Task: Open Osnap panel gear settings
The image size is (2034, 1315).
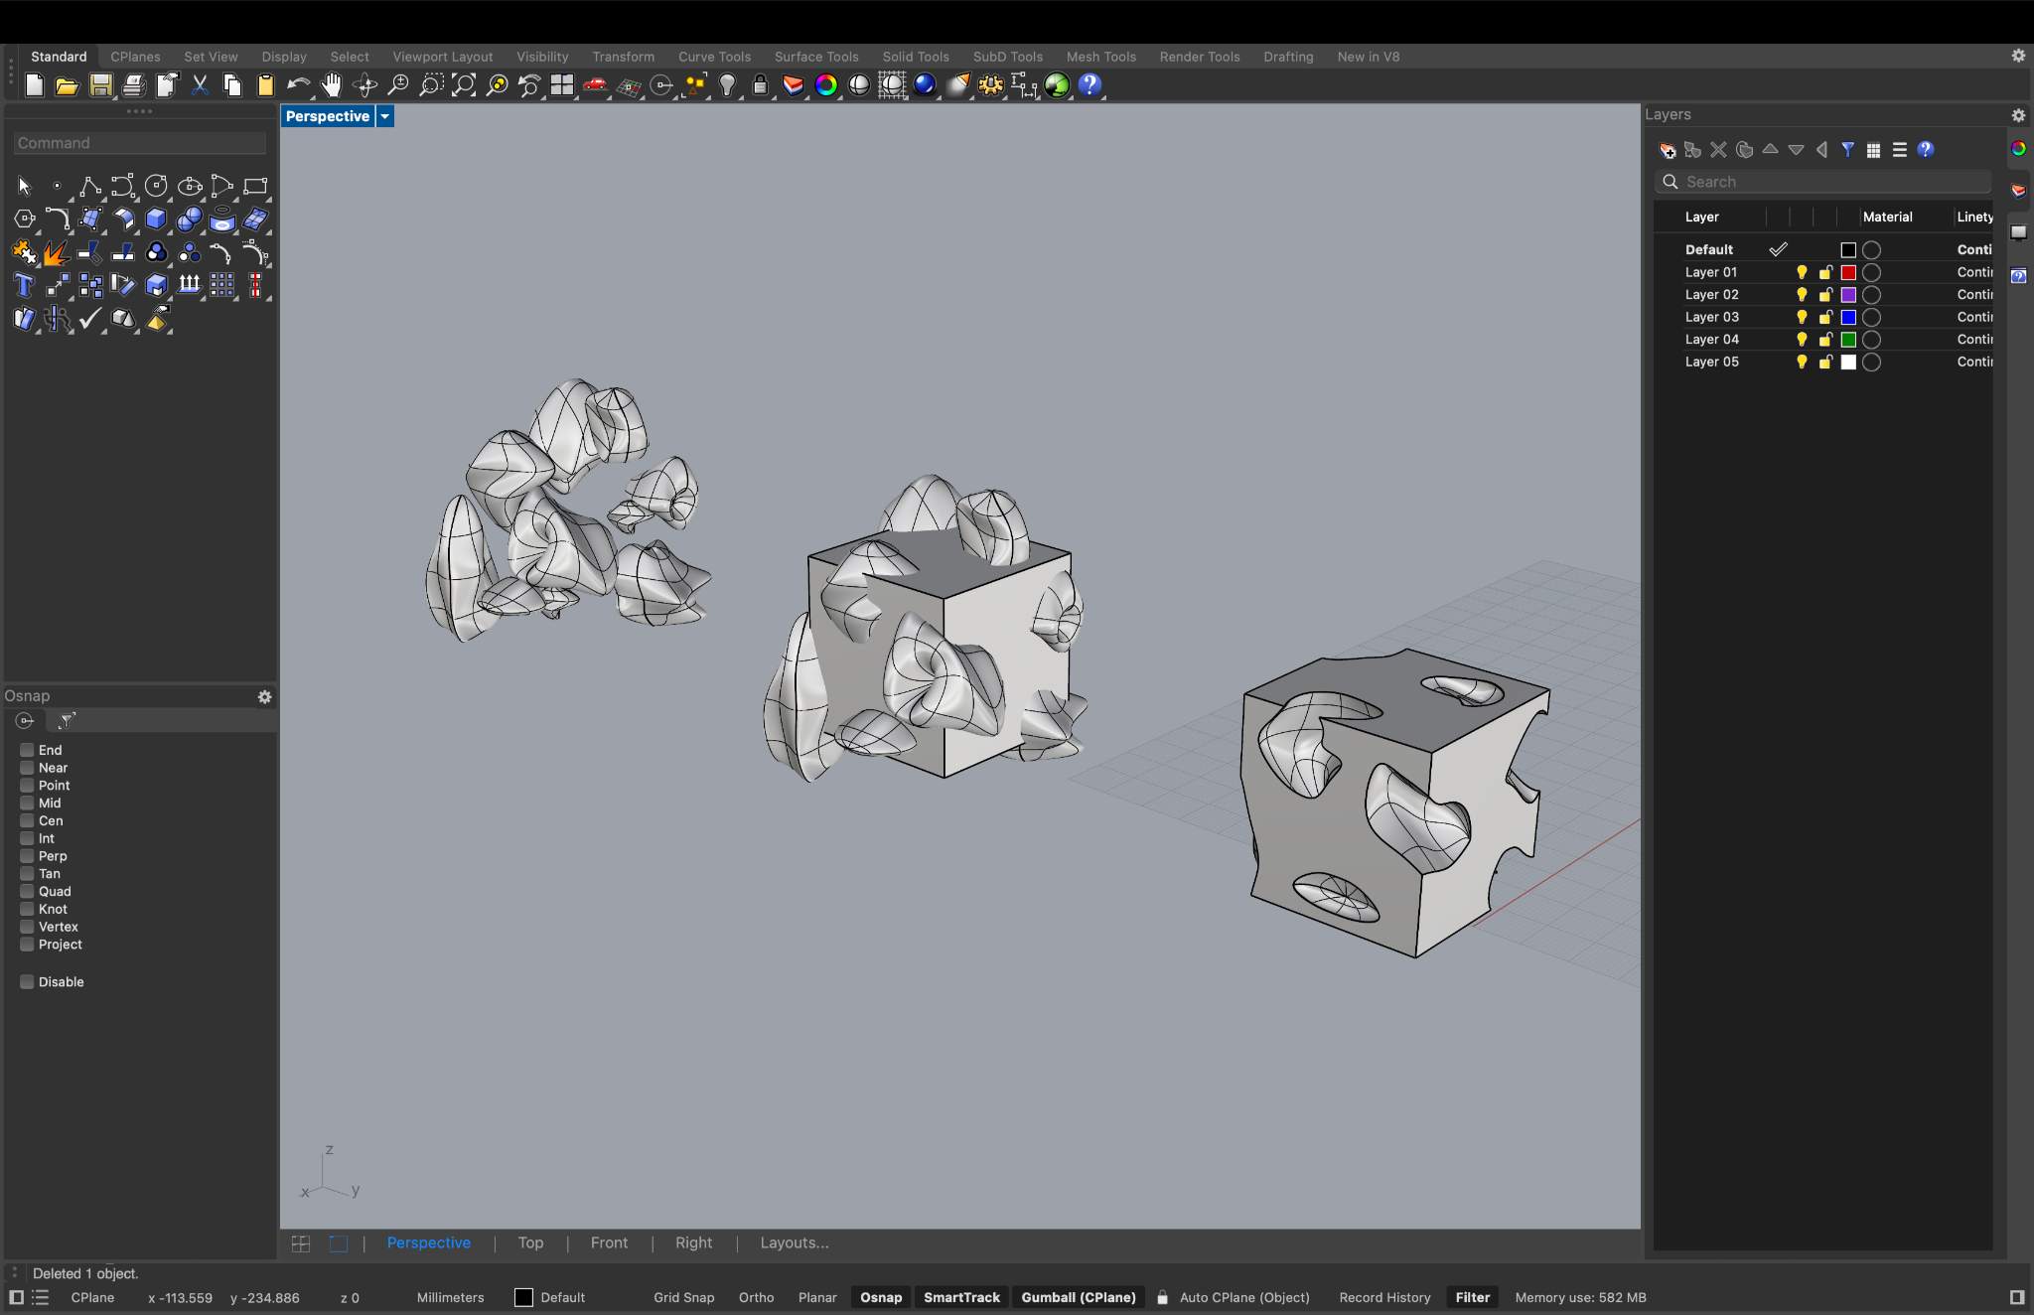Action: pyautogui.click(x=264, y=697)
